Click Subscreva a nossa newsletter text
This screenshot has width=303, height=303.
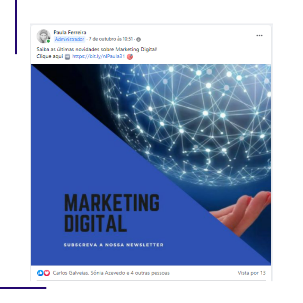pyautogui.click(x=114, y=245)
